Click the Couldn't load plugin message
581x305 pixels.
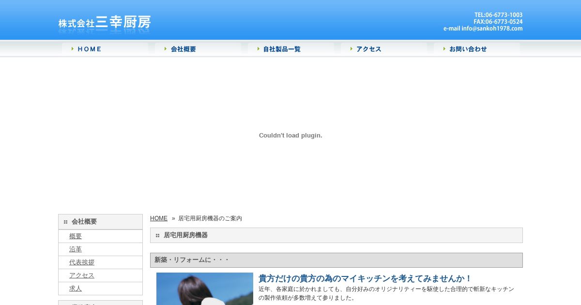(x=290, y=136)
